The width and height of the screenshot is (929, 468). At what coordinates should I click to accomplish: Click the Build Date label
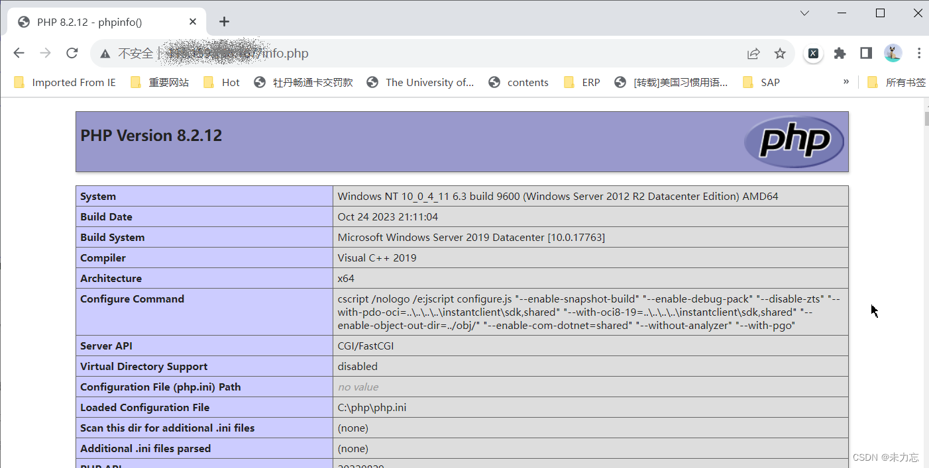106,216
